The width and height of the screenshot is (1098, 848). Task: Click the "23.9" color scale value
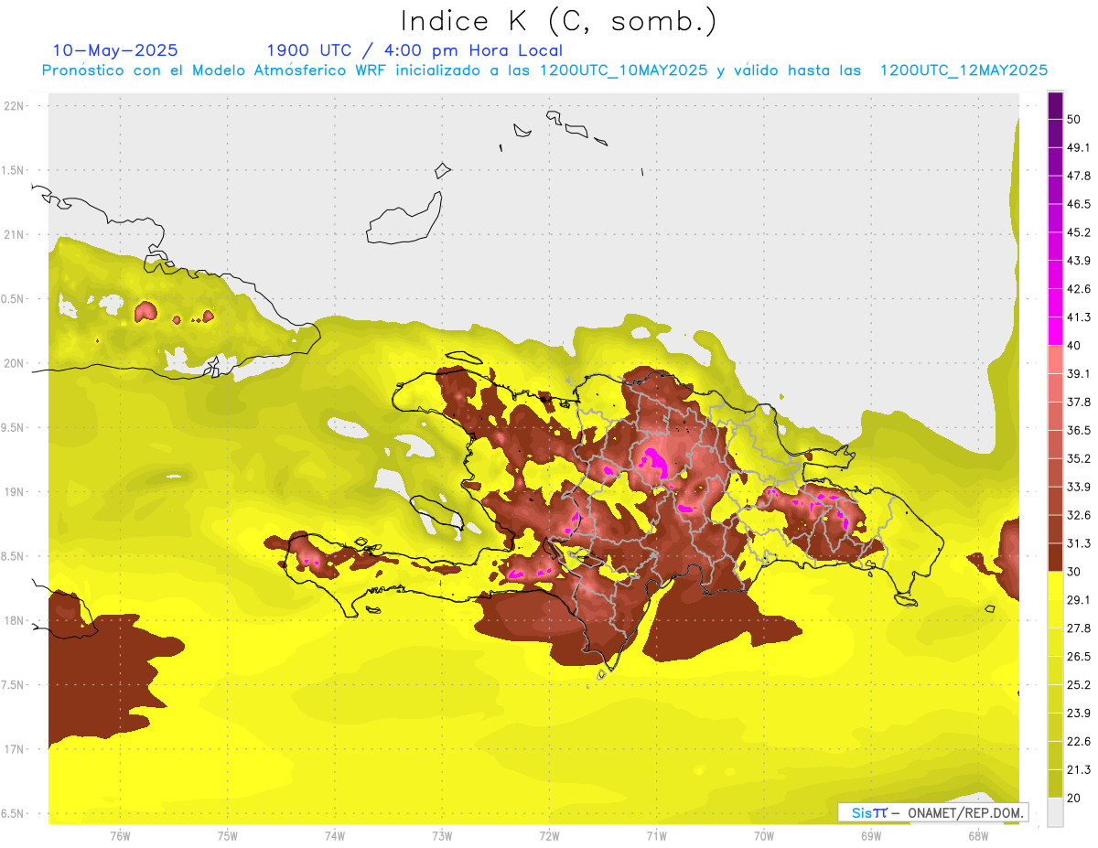point(1079,714)
